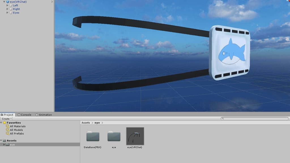This screenshot has width=290, height=163.
Task: Collapse the eye(VRChat) hierarchy root
Action: pos(4,2)
